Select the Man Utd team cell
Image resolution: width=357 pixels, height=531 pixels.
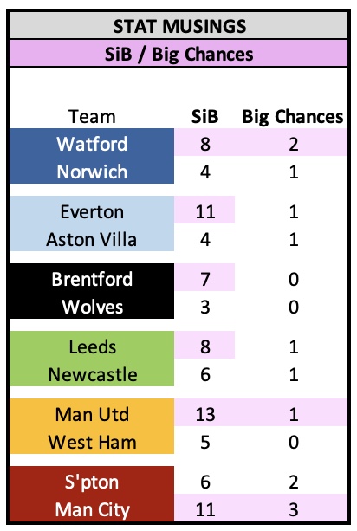click(x=92, y=412)
